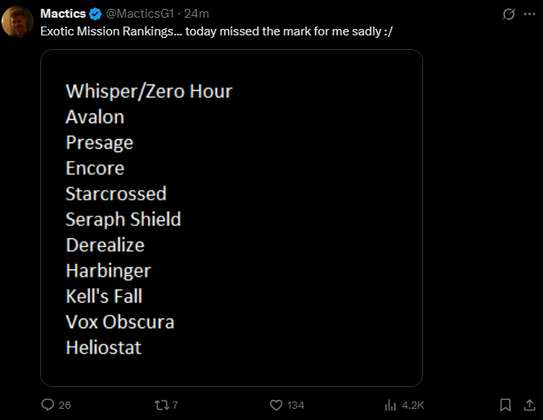The image size is (543, 420).
Task: Open Mactics profile picture avatar
Action: point(18,22)
